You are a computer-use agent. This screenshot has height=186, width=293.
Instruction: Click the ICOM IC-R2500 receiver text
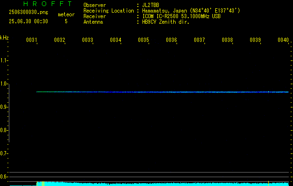pos(181,16)
